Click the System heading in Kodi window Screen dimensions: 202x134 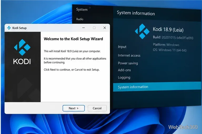[82, 9]
